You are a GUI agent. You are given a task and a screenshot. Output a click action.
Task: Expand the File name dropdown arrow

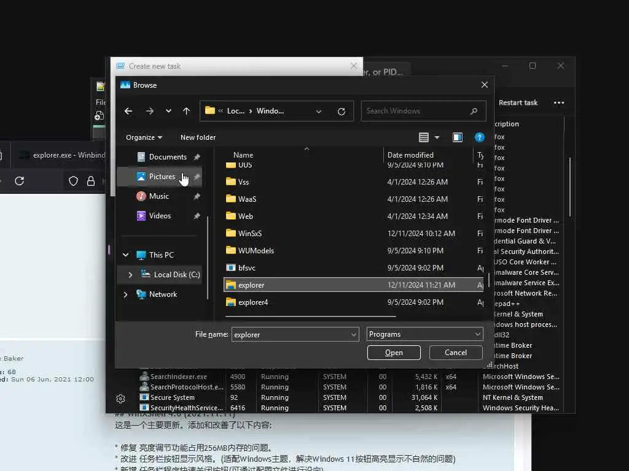point(353,334)
